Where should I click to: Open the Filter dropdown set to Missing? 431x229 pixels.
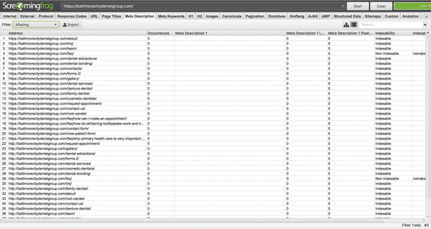pos(36,25)
